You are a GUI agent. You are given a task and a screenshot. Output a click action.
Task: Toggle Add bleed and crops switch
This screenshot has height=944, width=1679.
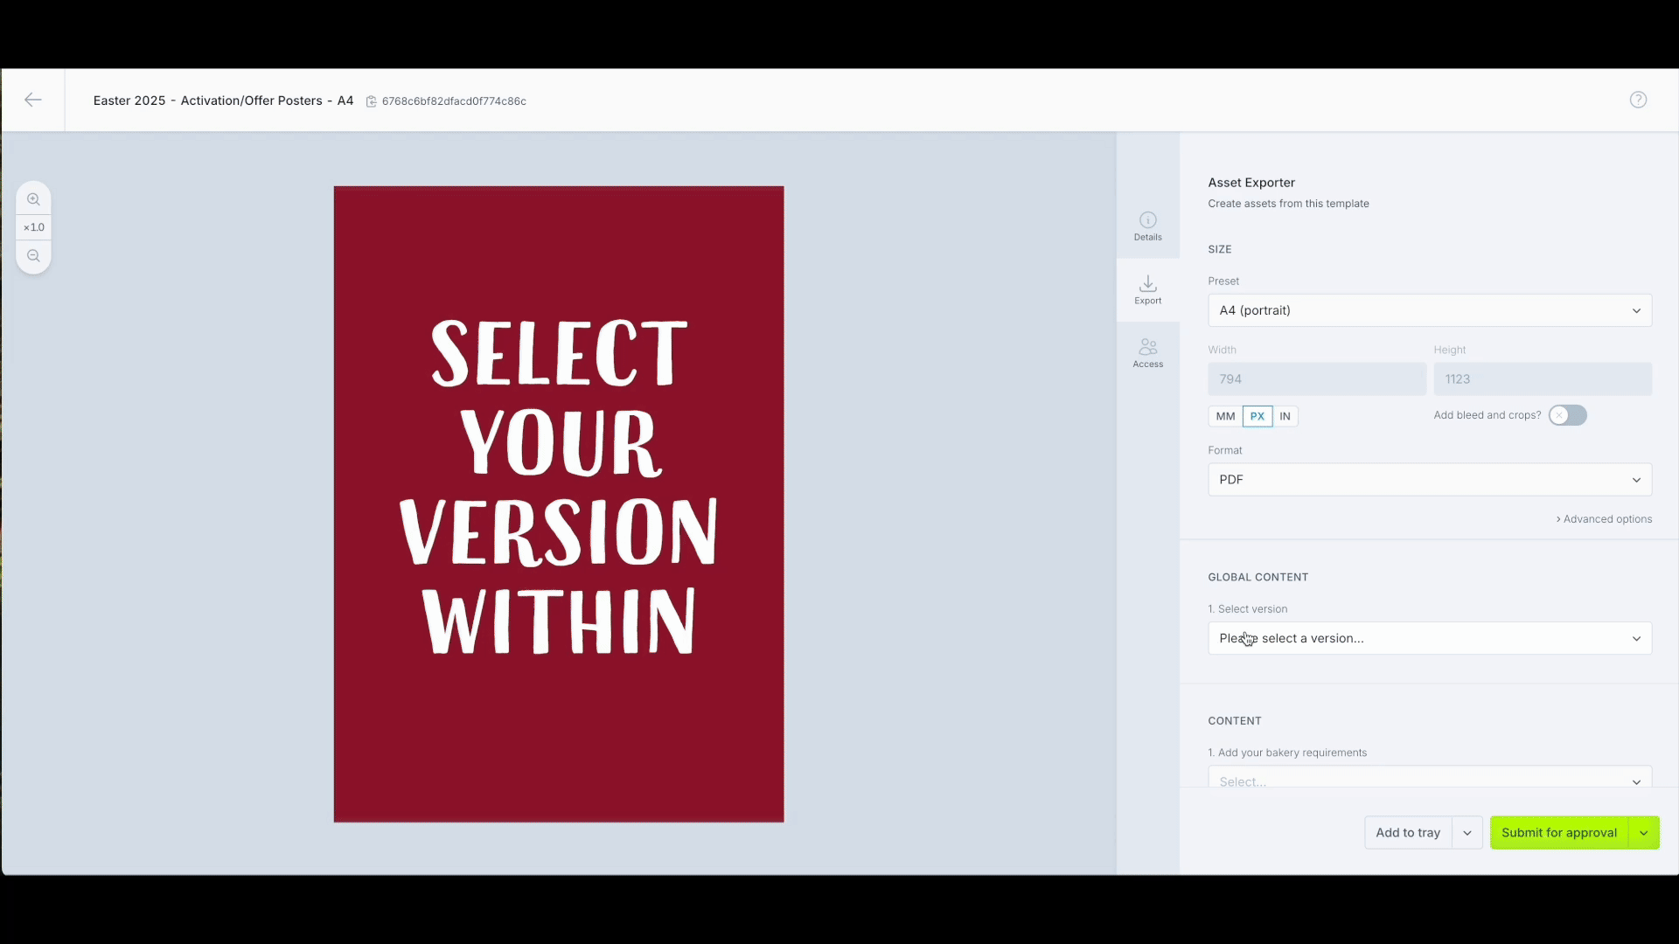coord(1567,415)
